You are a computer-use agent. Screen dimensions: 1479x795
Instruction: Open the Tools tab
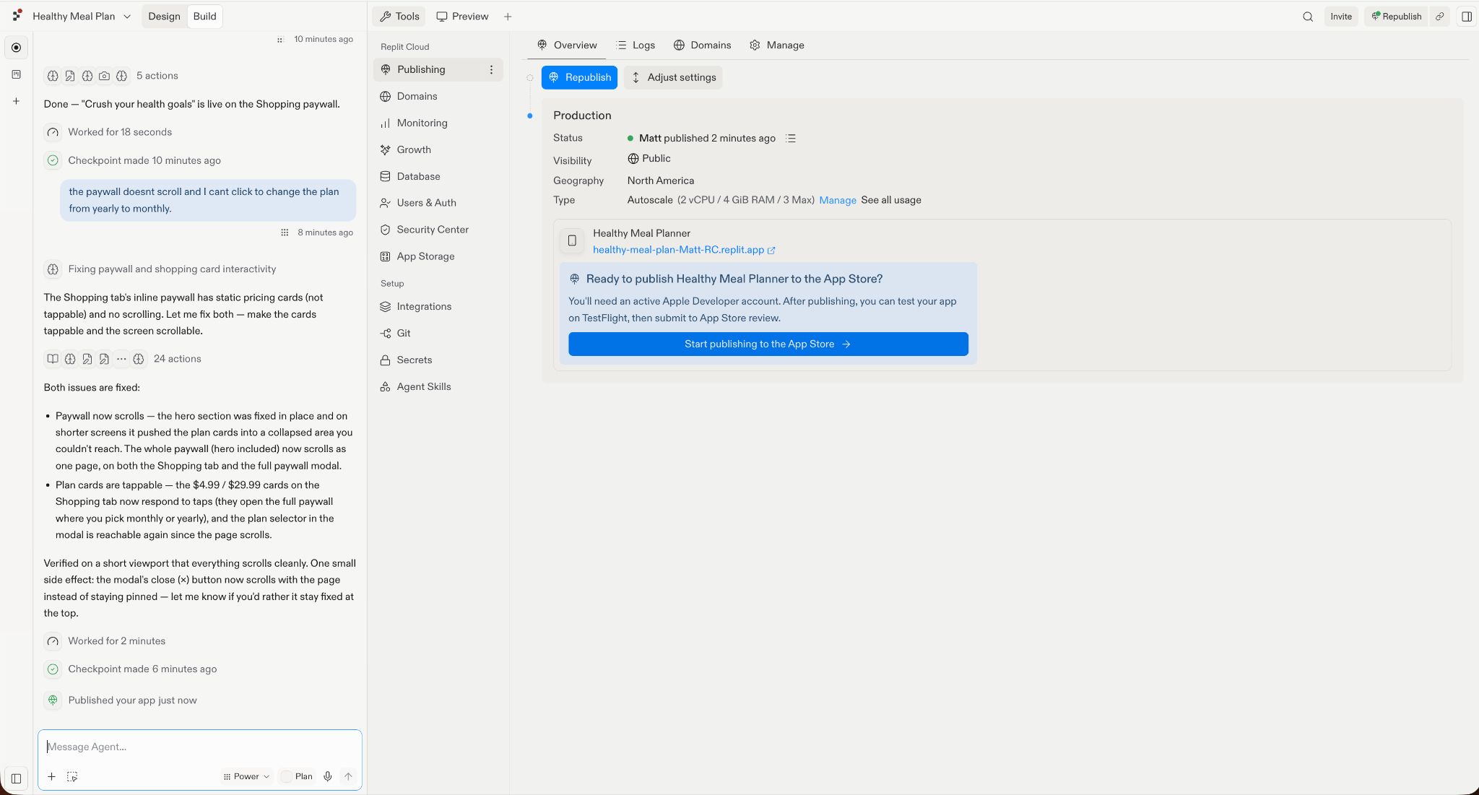(399, 16)
